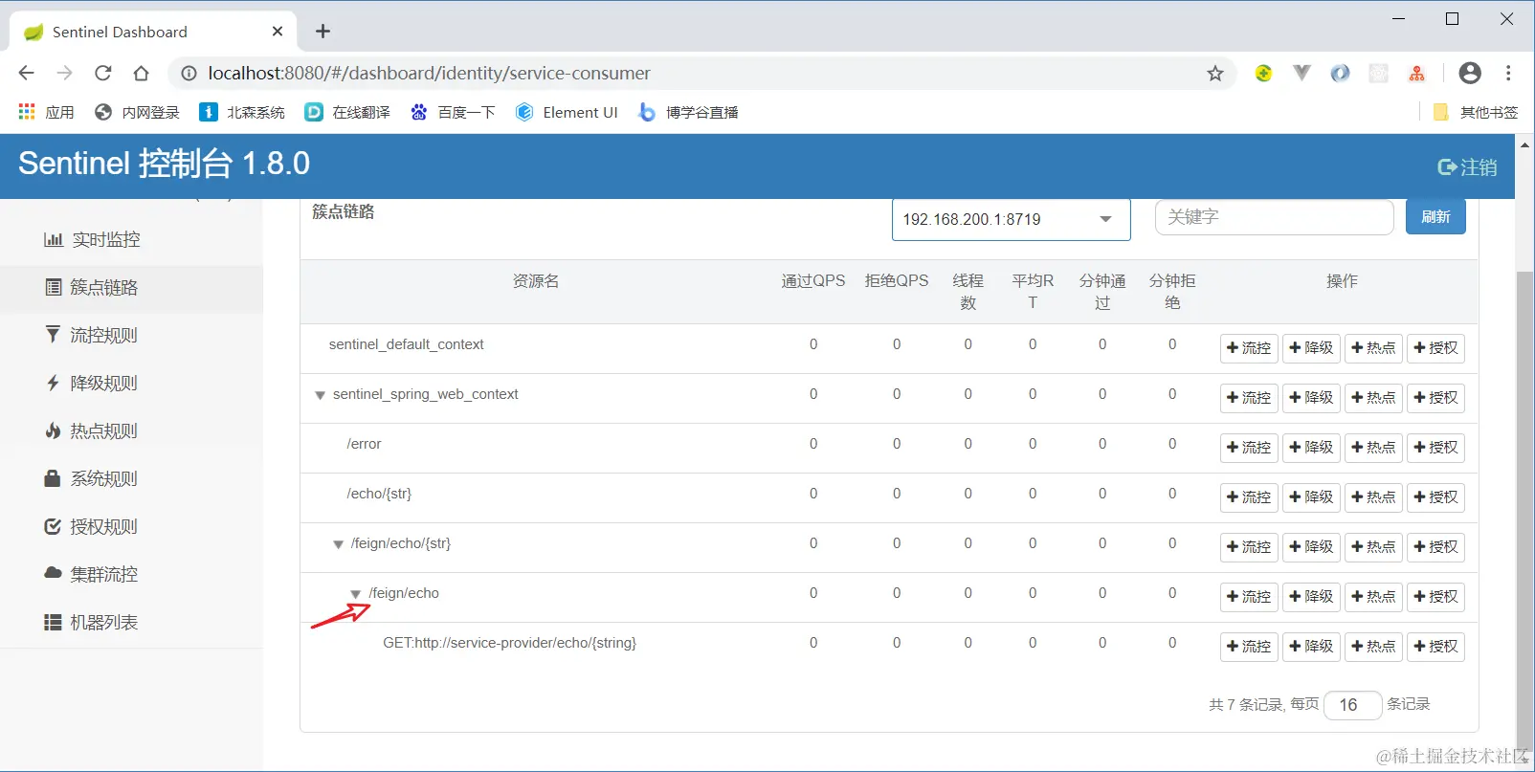Open 机器列表 in the sidebar

point(92,622)
